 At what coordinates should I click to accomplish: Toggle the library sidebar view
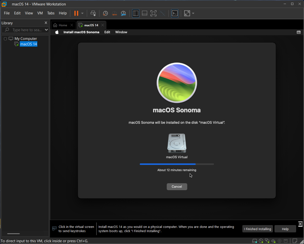point(135,13)
